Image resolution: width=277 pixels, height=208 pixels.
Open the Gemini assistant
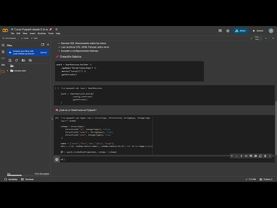[258, 31]
